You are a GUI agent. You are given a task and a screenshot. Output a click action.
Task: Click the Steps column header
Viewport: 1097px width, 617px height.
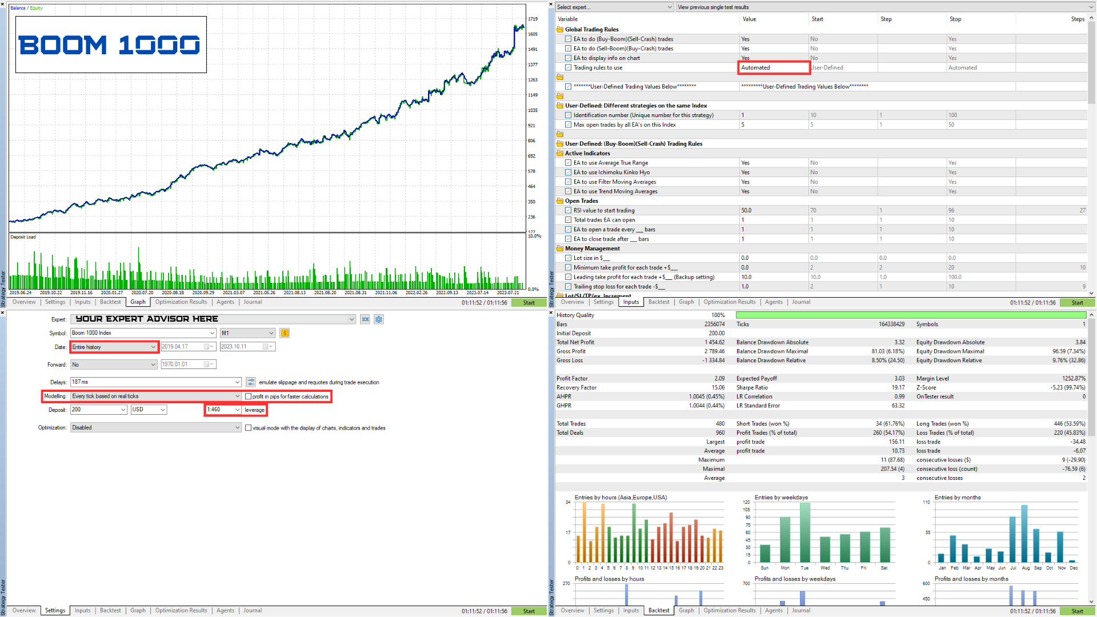click(1050, 19)
